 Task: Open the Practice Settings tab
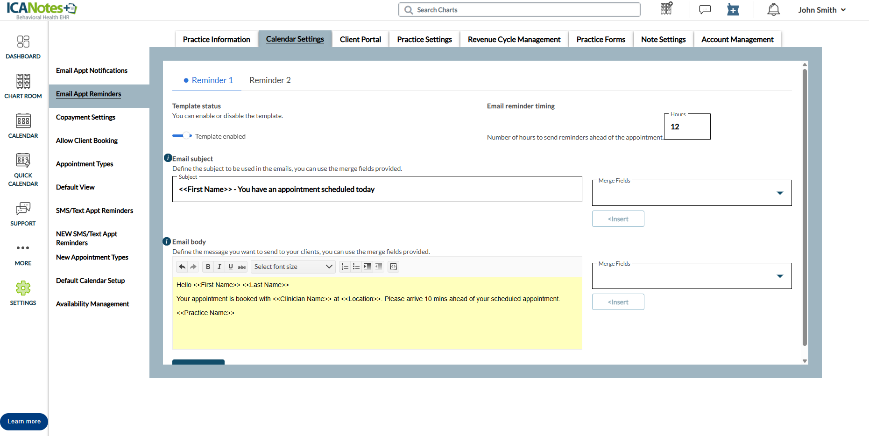424,40
